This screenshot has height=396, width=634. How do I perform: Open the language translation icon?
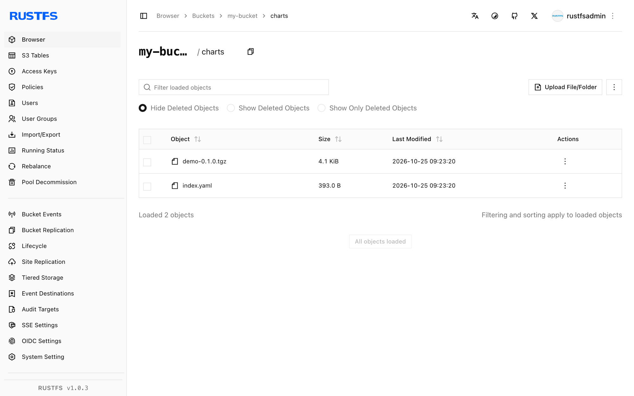[475, 16]
